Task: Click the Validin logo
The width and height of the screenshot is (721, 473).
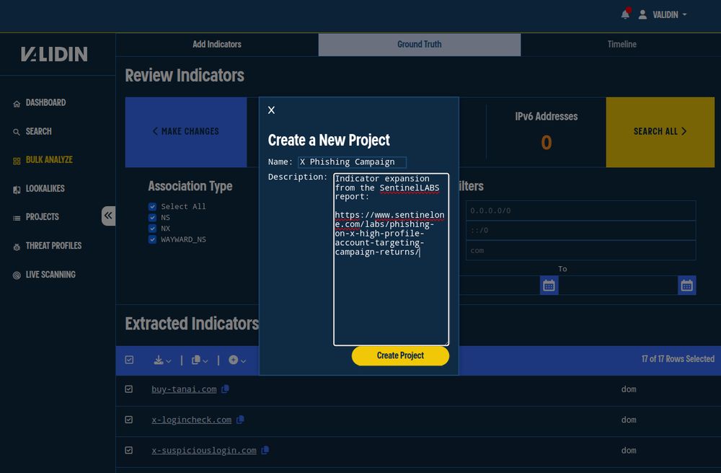Action: [54, 54]
